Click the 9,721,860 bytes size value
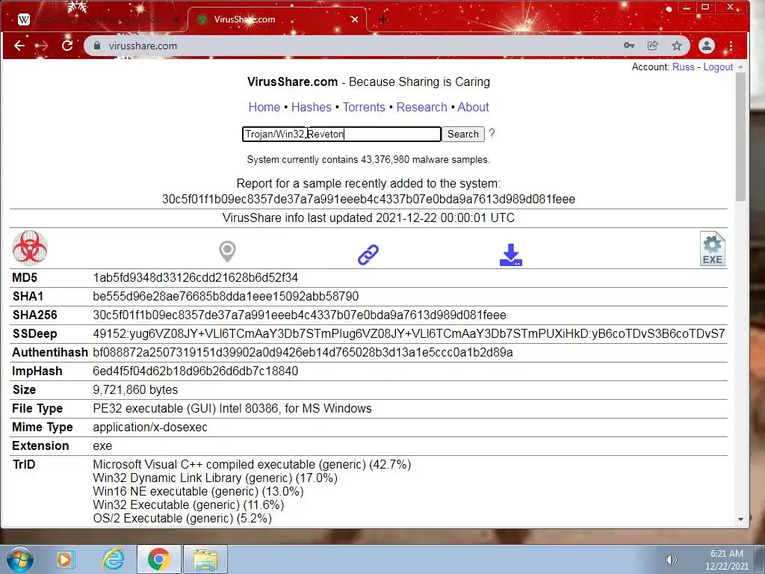 click(135, 389)
